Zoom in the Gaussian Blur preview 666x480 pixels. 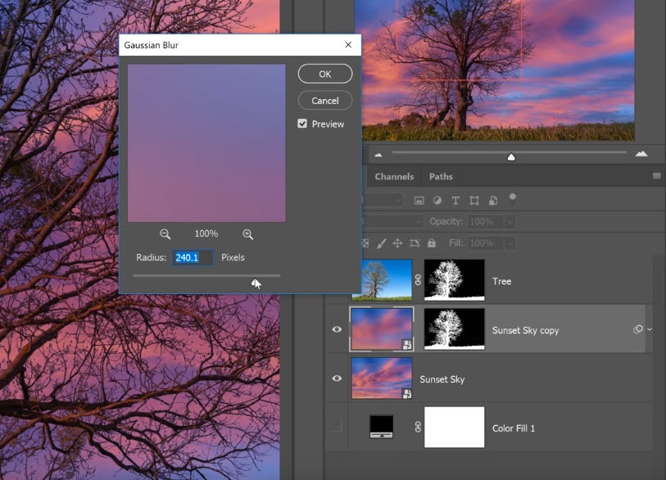point(247,234)
